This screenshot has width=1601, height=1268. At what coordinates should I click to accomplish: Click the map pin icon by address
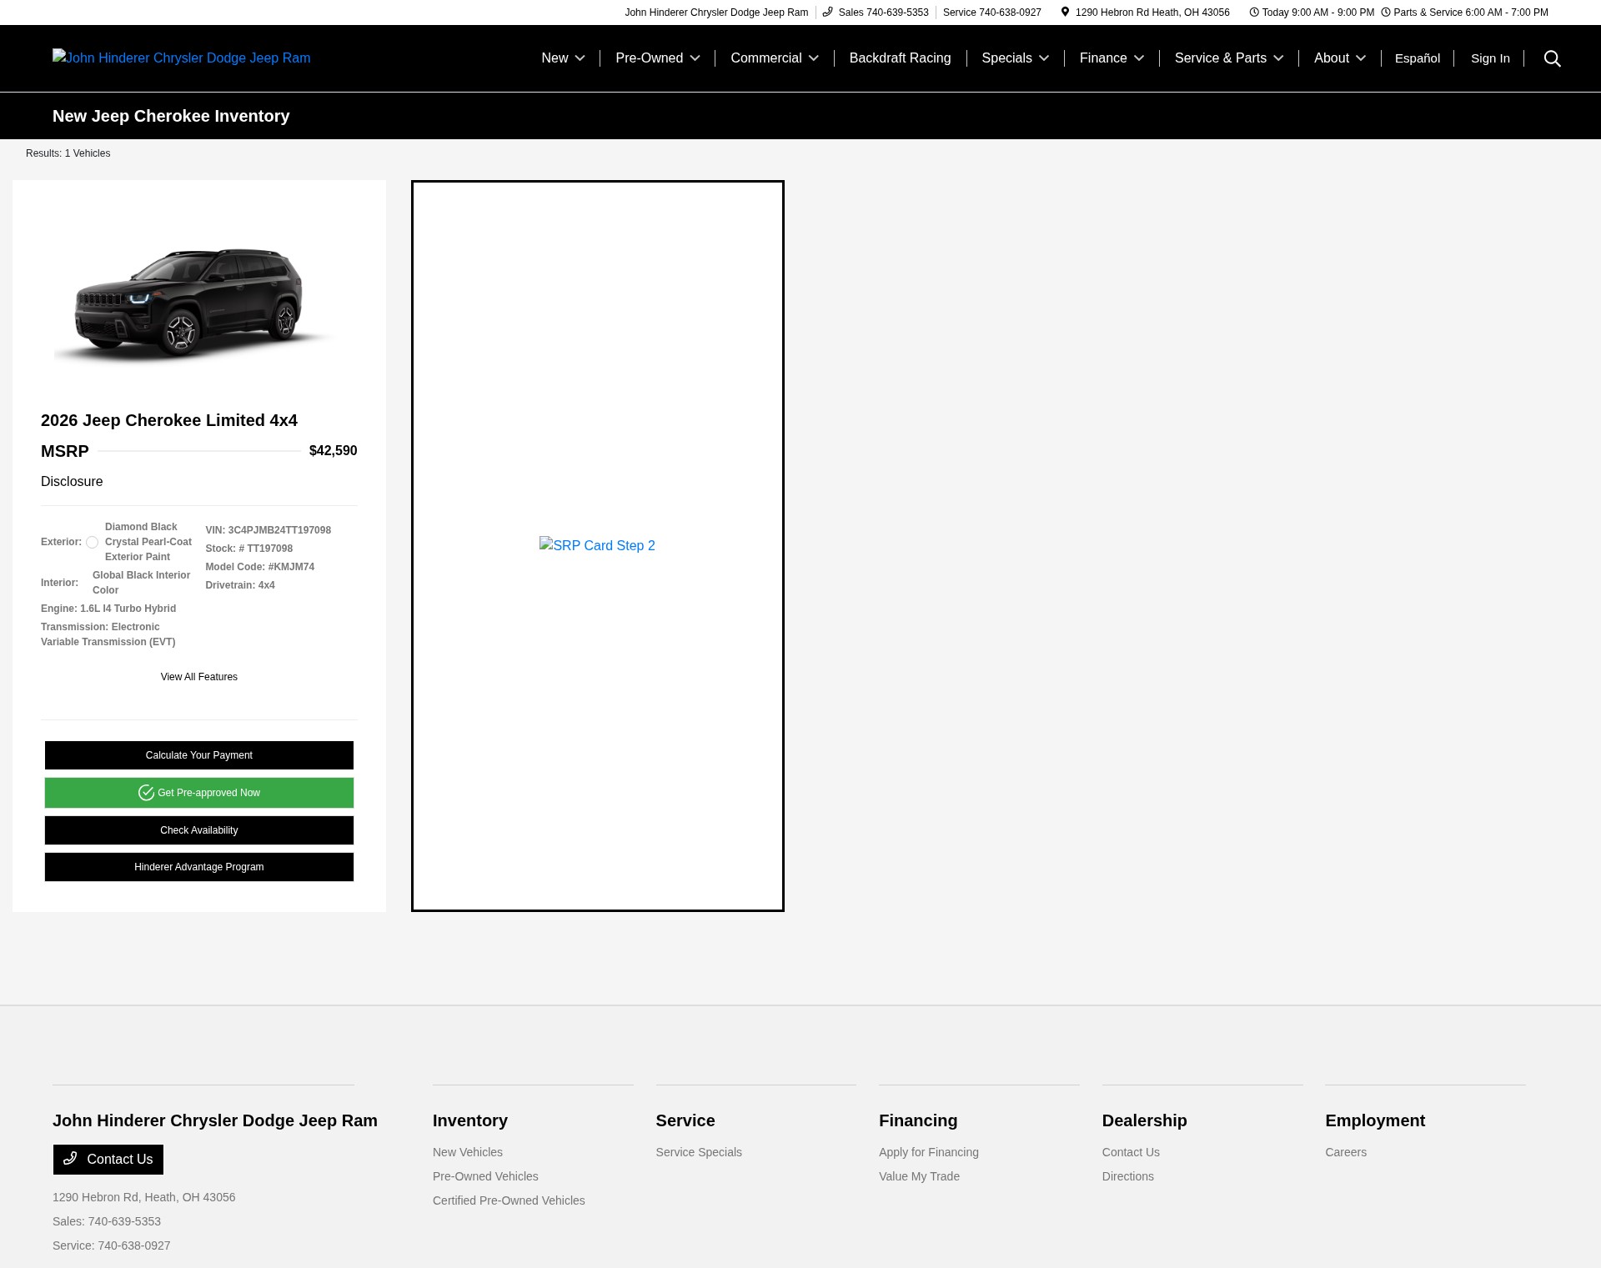pyautogui.click(x=1065, y=12)
